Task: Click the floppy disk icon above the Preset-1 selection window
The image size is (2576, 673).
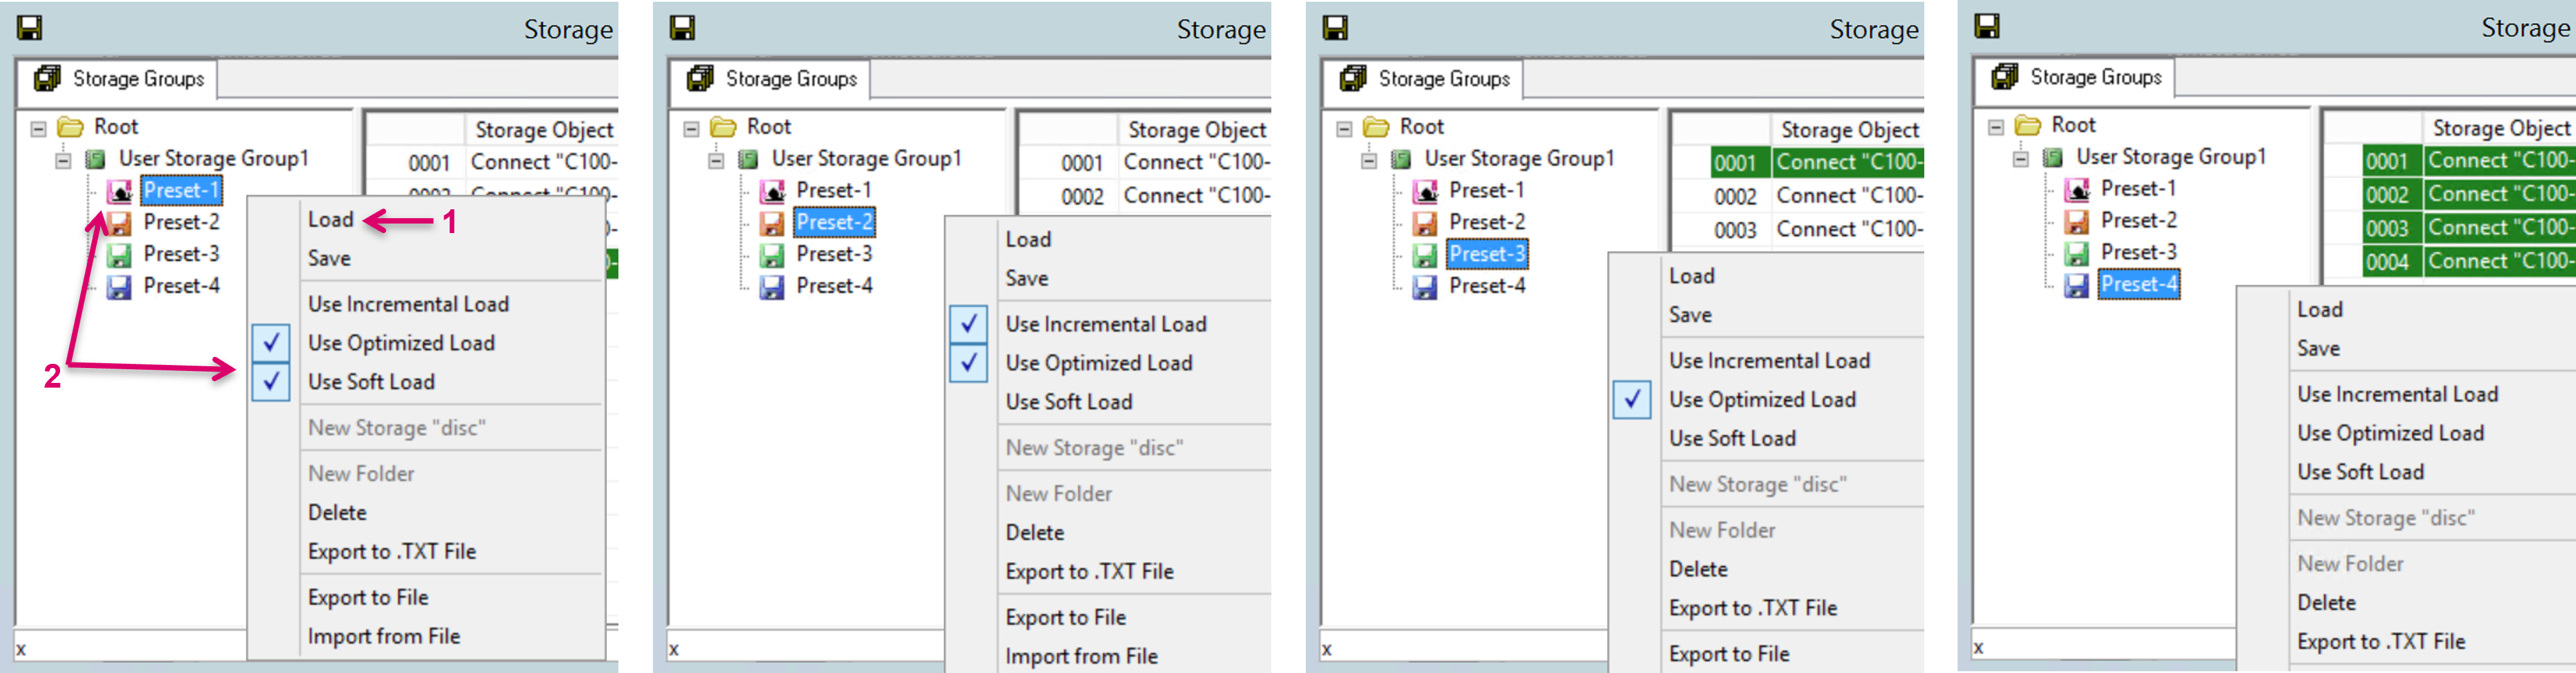Action: tap(30, 28)
